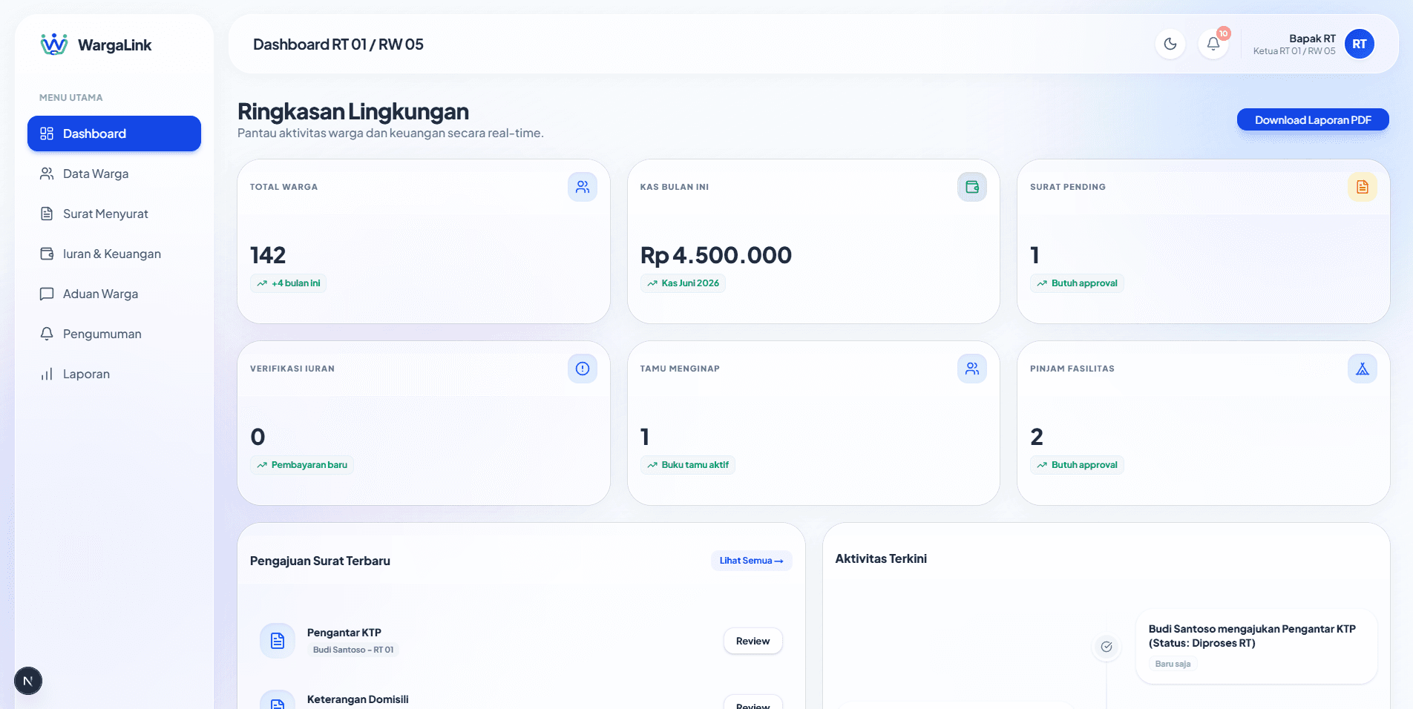Click the activity timeline check icon
The height and width of the screenshot is (709, 1413).
tap(1107, 647)
